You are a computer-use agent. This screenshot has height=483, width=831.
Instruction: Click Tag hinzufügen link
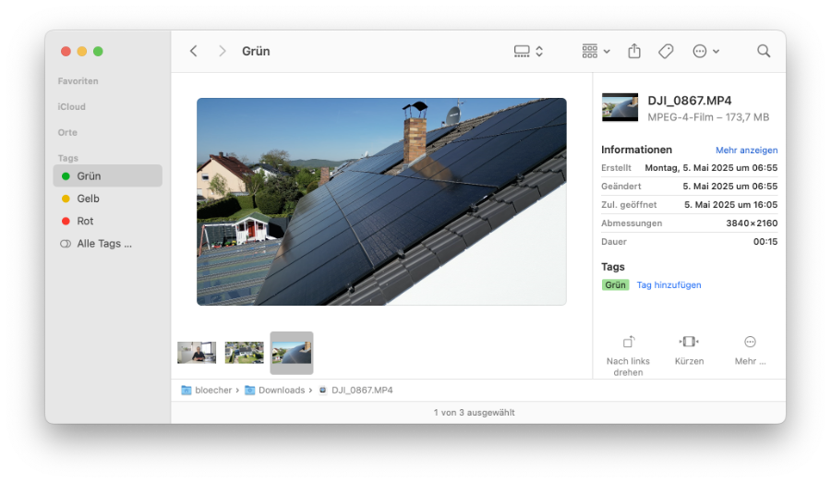[x=668, y=285]
